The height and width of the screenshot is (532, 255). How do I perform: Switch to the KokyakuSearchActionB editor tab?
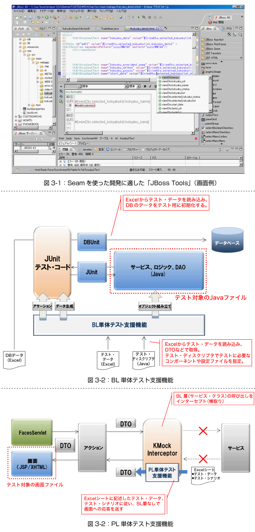click(x=76, y=28)
